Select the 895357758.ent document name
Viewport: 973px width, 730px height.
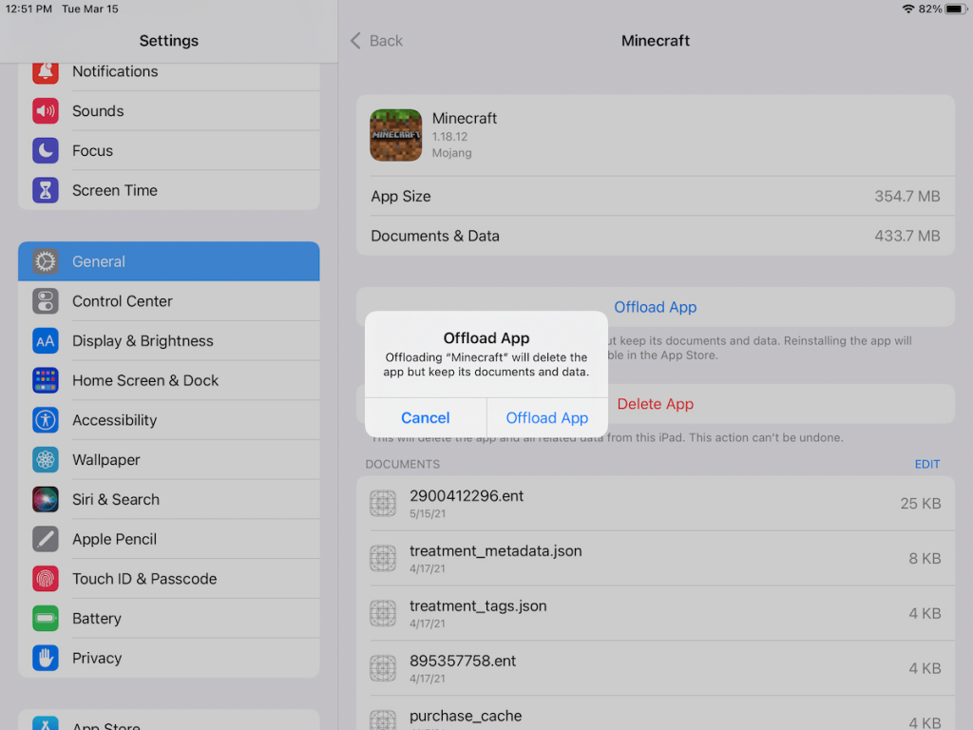point(463,662)
